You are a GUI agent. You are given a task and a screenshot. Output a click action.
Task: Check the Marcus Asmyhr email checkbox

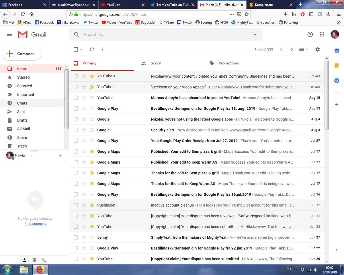76,98
